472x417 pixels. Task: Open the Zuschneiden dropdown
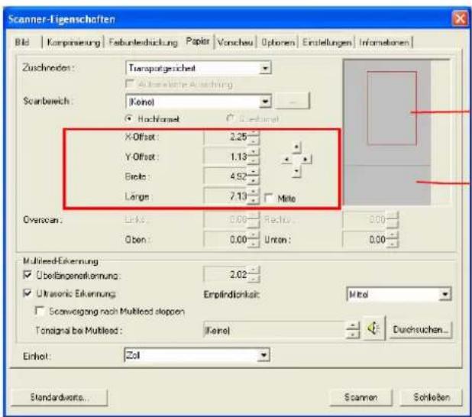pyautogui.click(x=265, y=68)
